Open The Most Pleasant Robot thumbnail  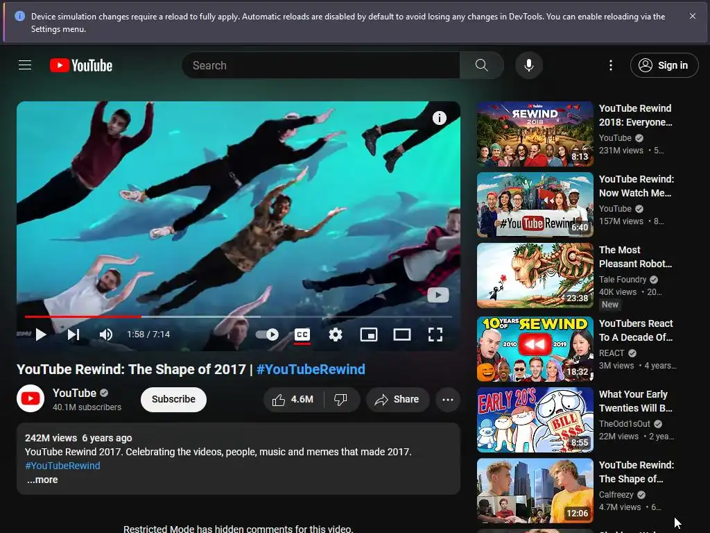tap(535, 276)
